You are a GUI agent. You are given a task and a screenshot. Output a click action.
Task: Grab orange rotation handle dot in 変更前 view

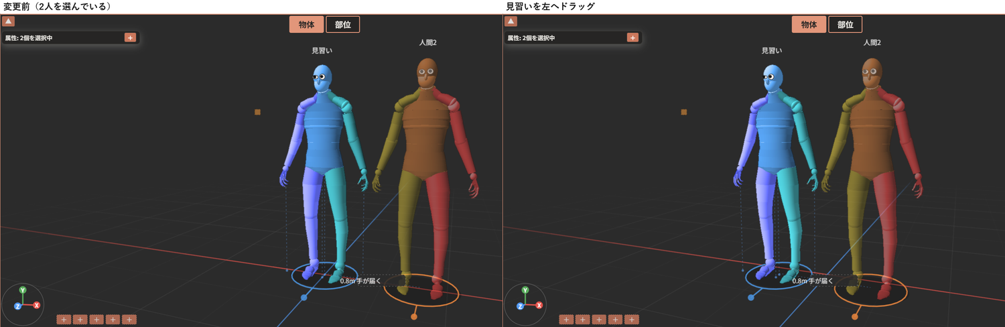click(x=414, y=317)
